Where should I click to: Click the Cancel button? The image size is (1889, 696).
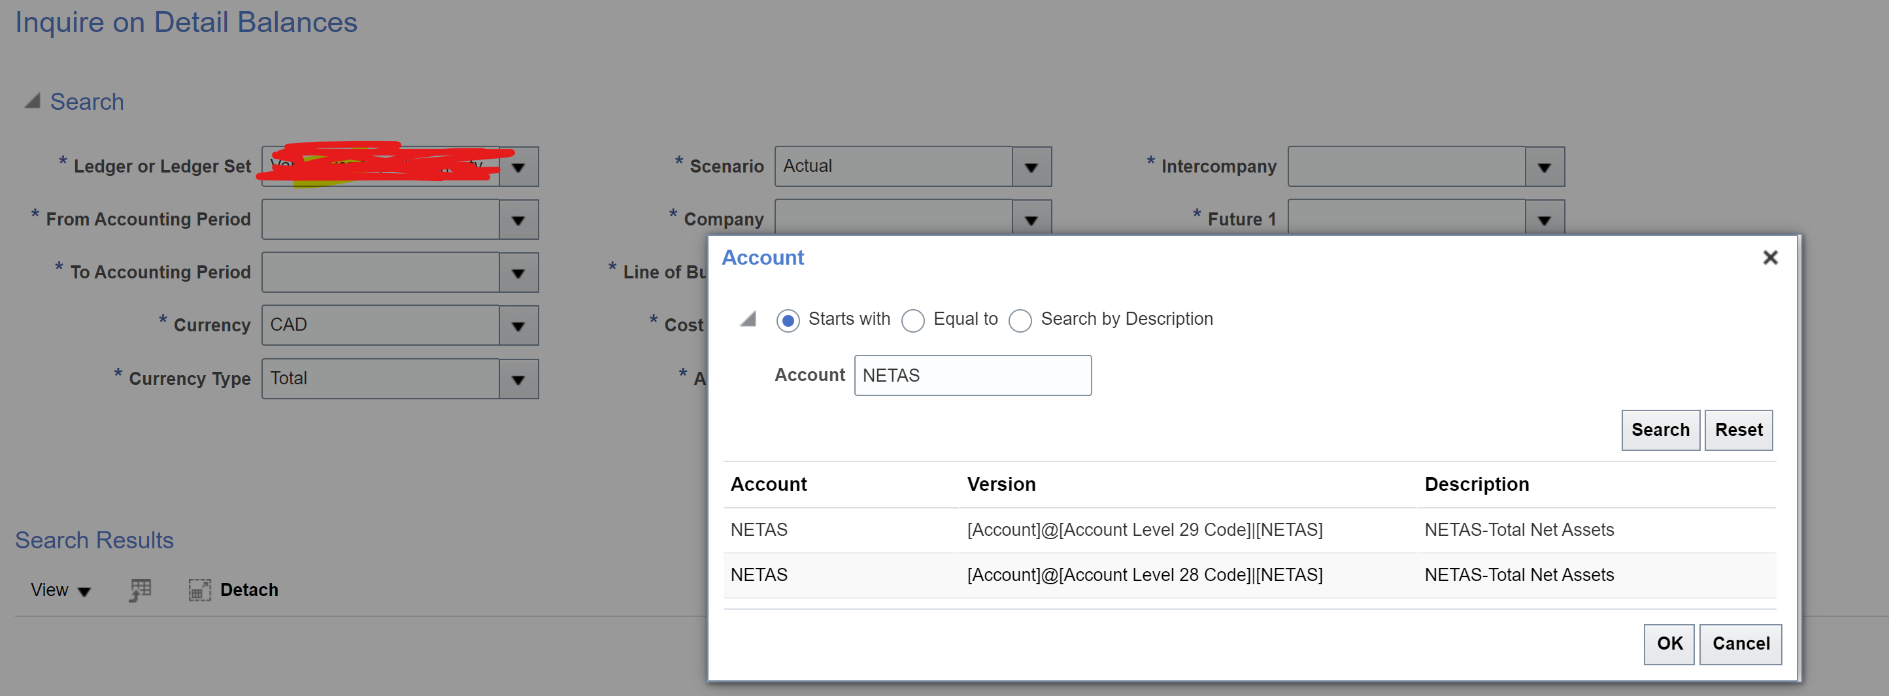[1740, 644]
